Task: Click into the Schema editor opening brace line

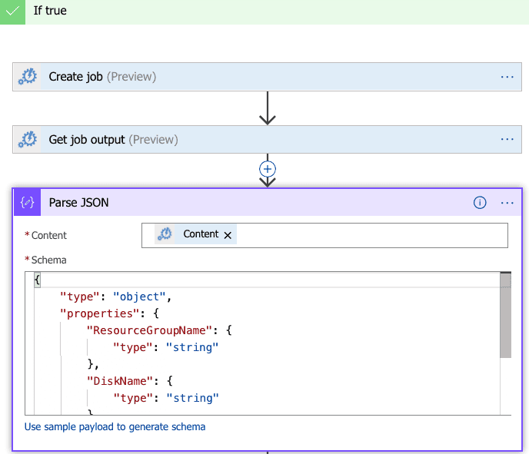Action: tap(267, 280)
